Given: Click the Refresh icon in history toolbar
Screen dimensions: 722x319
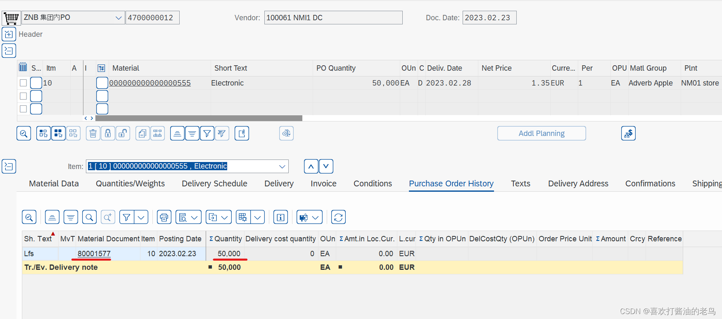Looking at the screenshot, I should click(338, 217).
